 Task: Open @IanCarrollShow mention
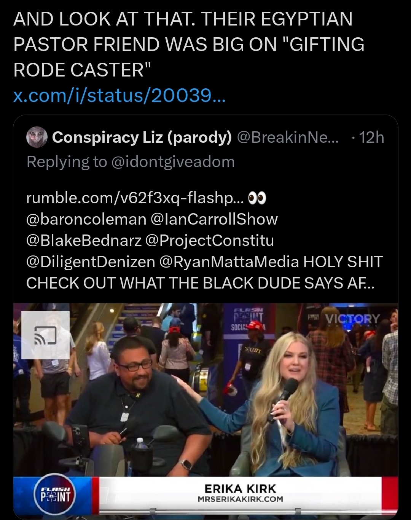214,219
